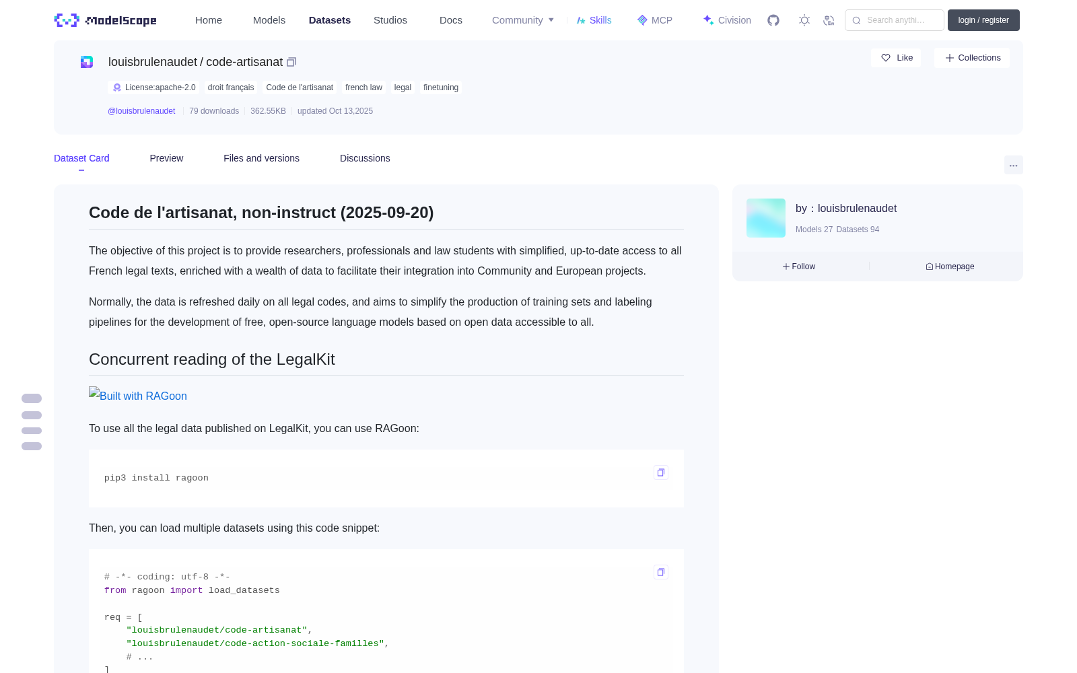Click the plus icon in Collections
The width and height of the screenshot is (1077, 673).
pyautogui.click(x=950, y=58)
